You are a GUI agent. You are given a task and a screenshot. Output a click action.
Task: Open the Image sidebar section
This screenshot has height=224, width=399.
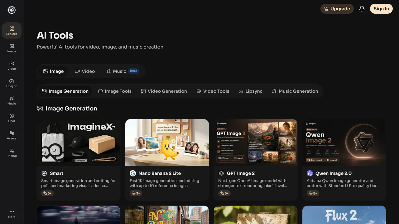[12, 48]
